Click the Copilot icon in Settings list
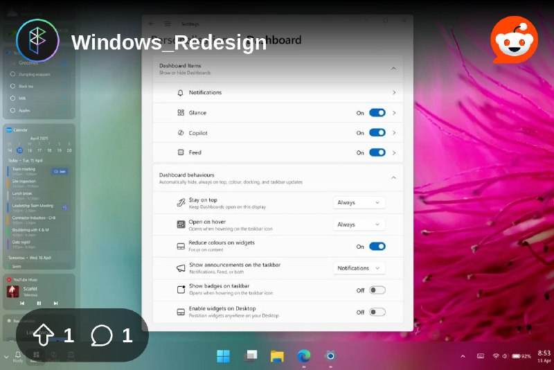The height and width of the screenshot is (370, 554). point(181,133)
